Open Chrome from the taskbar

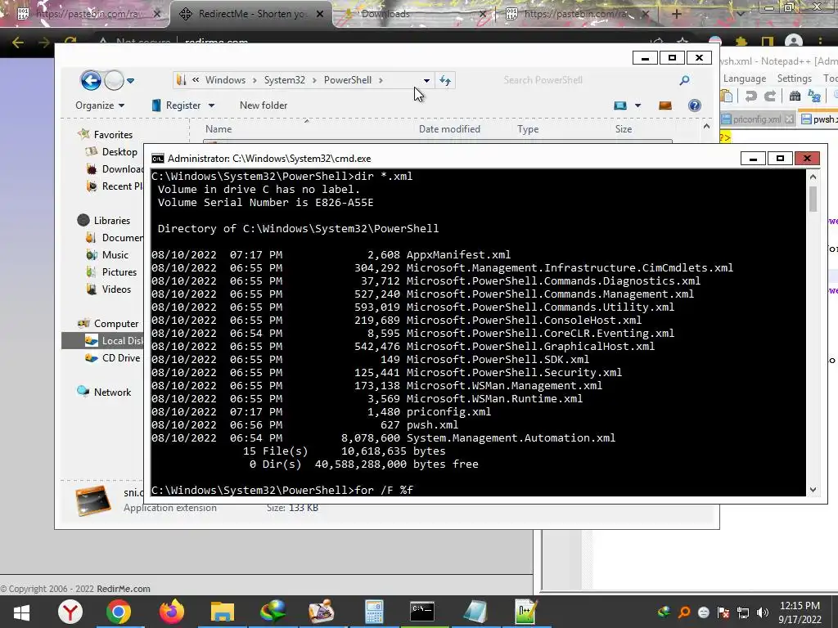tap(119, 612)
